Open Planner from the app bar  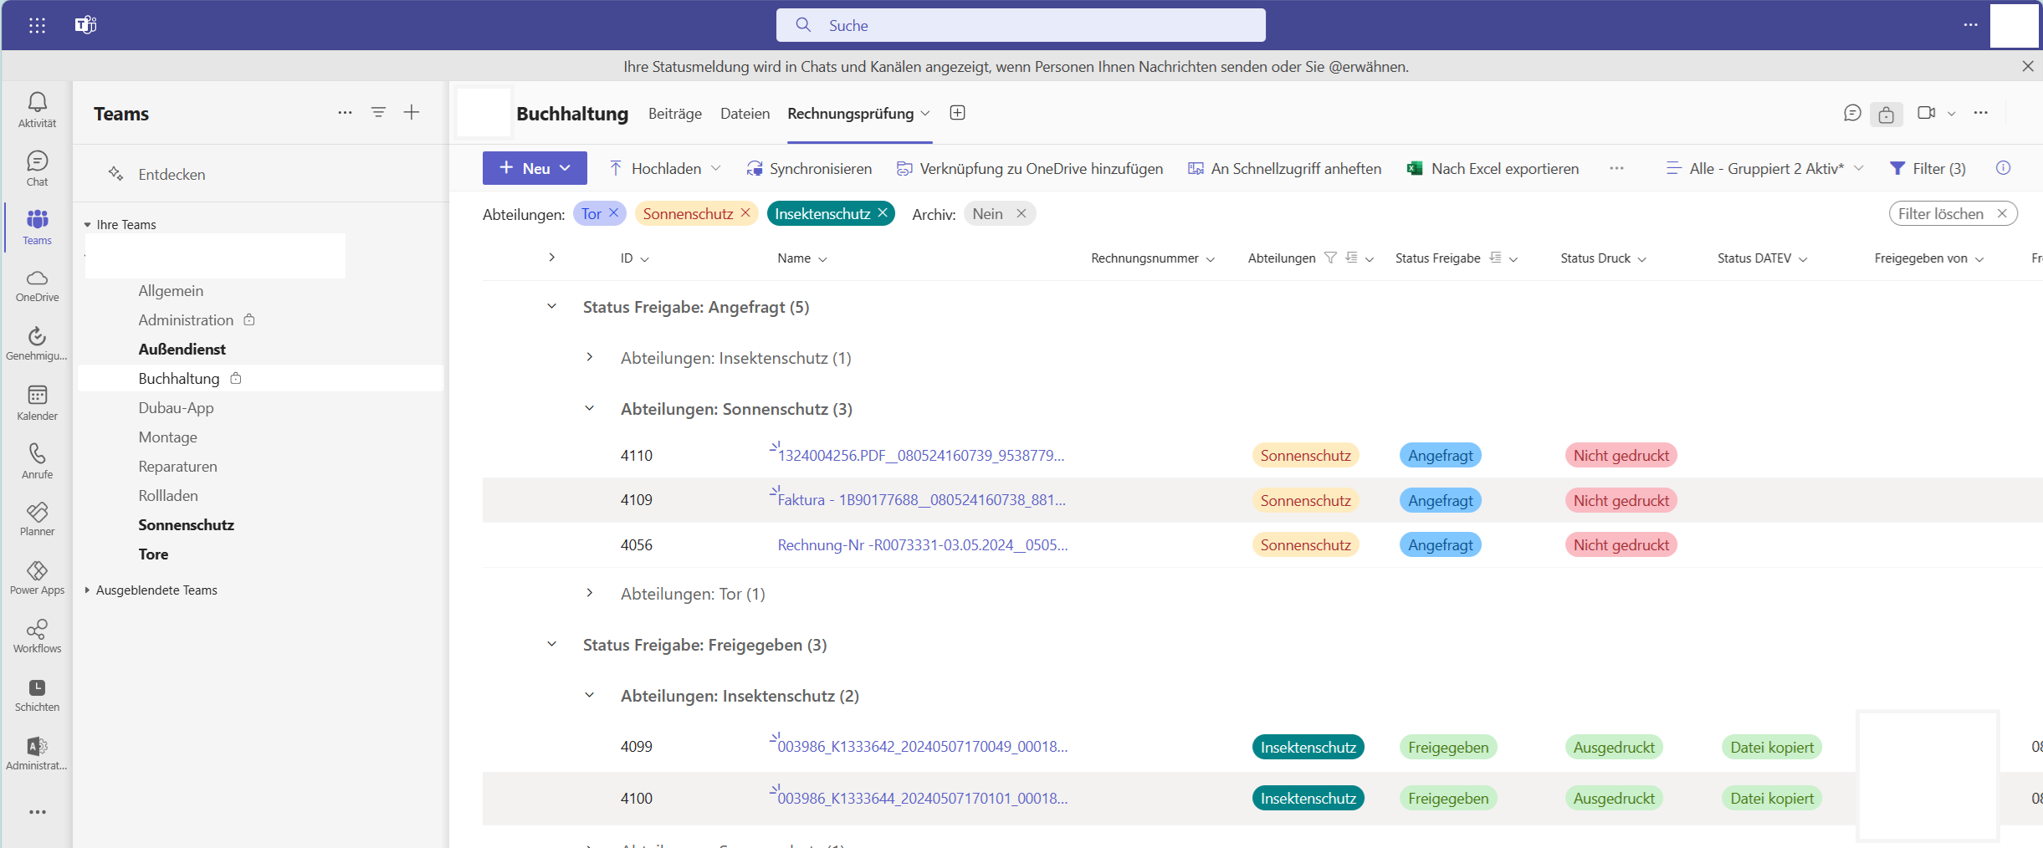point(37,519)
